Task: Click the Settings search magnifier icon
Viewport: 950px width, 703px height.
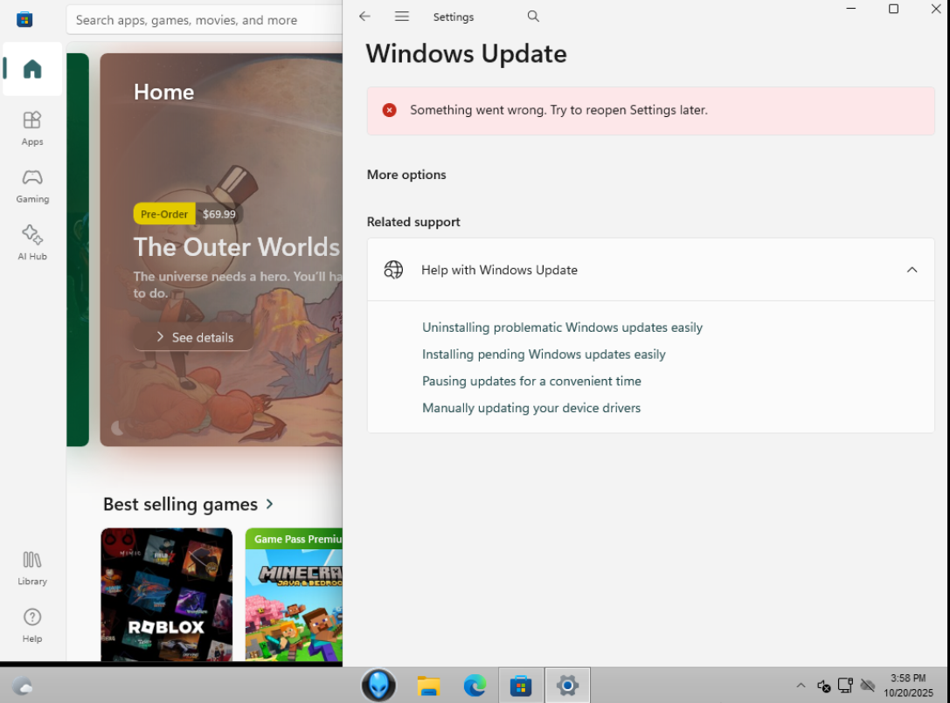Action: (x=533, y=17)
